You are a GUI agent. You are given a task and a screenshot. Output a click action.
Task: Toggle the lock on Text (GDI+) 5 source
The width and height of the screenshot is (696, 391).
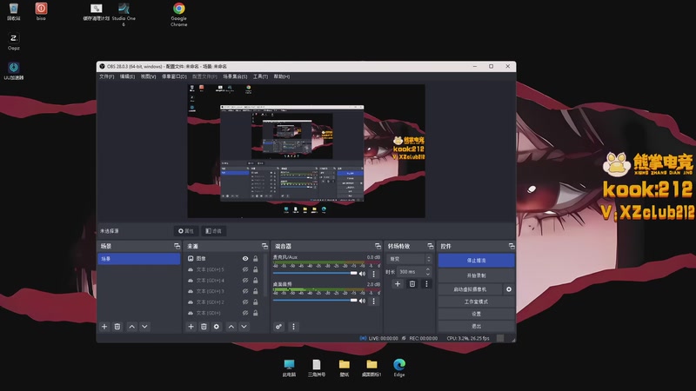255,269
